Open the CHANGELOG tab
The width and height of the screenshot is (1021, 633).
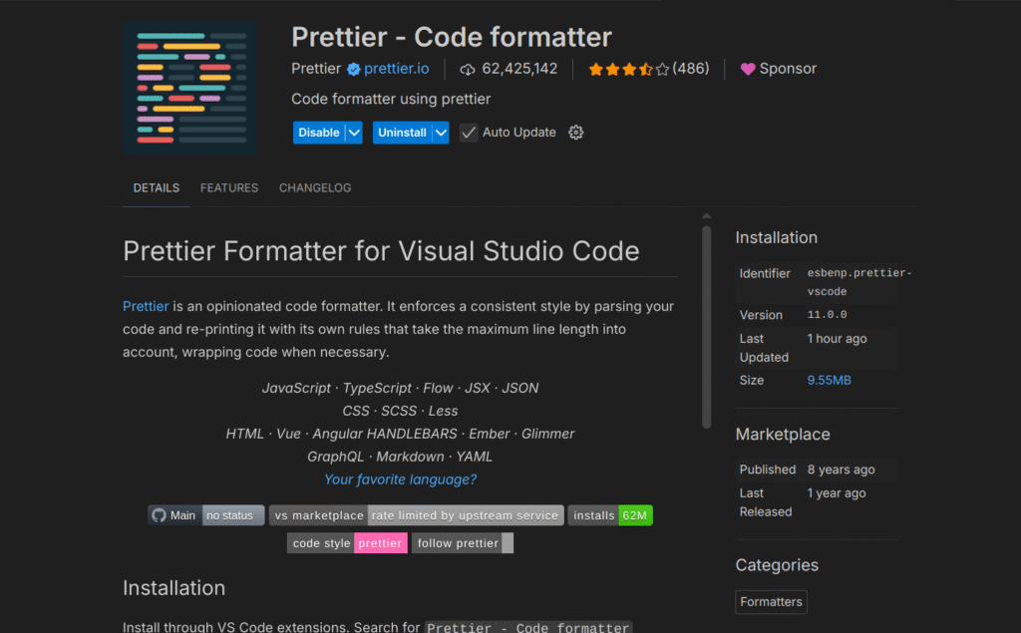315,187
